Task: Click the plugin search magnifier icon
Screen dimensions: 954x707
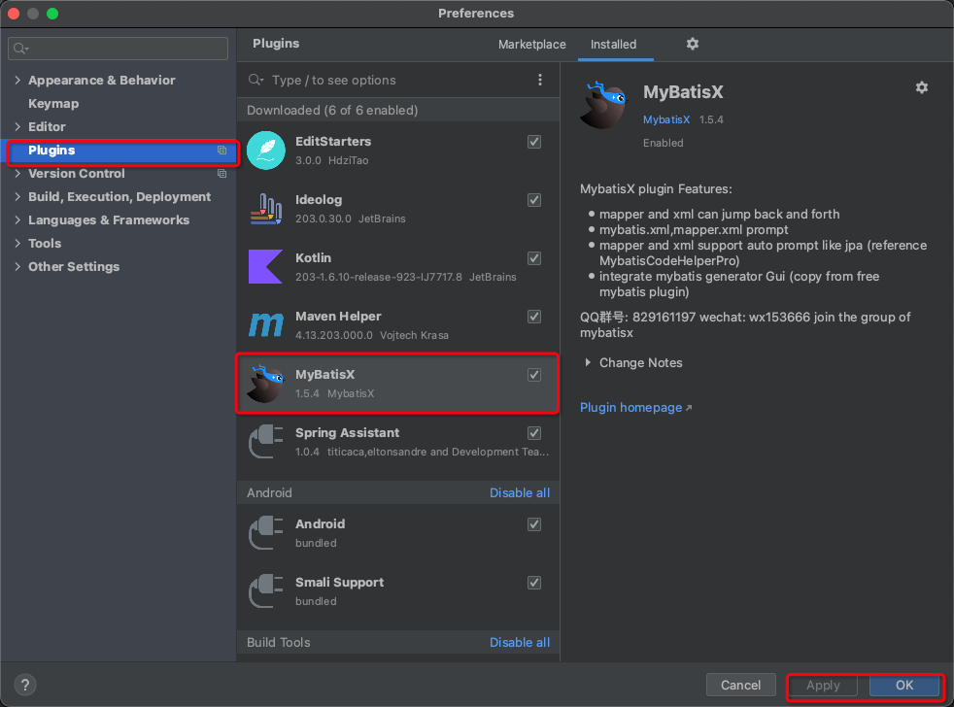Action: pos(256,80)
